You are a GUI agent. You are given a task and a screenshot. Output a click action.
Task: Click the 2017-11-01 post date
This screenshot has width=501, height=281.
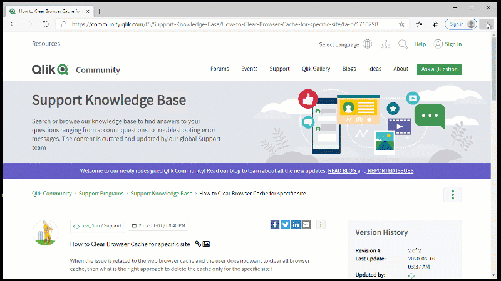158,225
